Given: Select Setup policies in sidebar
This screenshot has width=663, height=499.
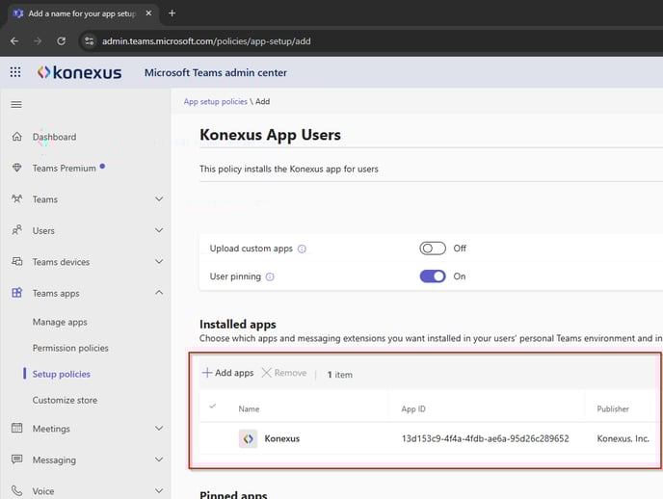Looking at the screenshot, I should (62, 374).
